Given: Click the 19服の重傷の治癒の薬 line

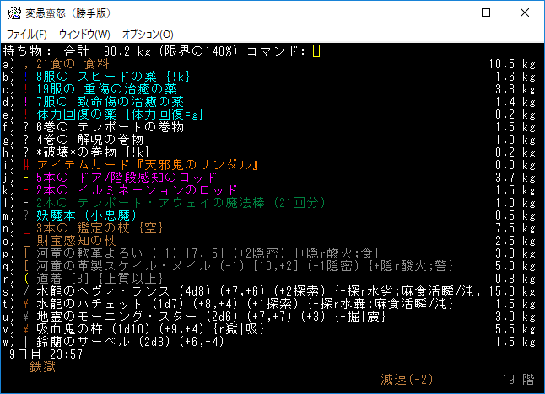Looking at the screenshot, I should [x=105, y=88].
